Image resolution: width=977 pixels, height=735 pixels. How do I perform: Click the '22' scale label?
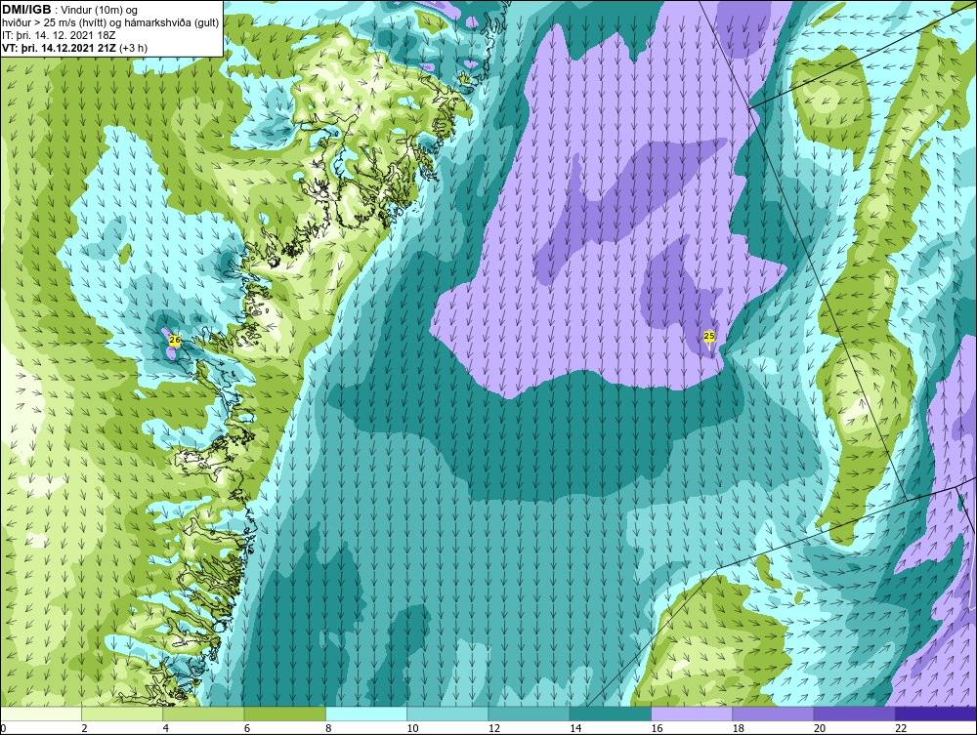click(901, 729)
